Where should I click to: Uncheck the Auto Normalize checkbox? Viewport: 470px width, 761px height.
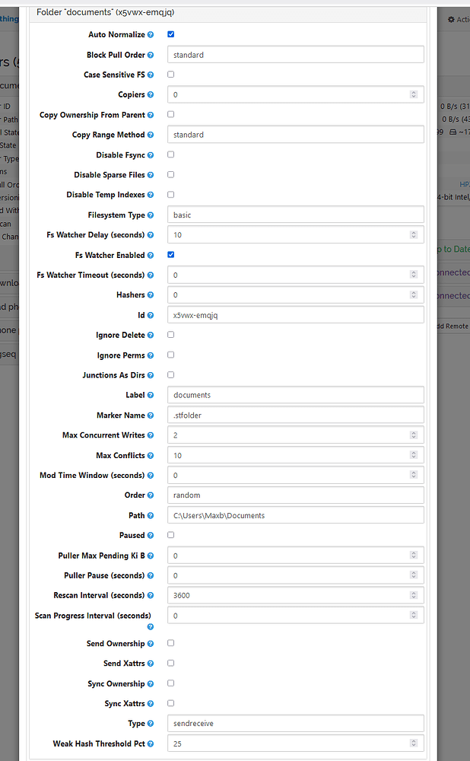(170, 33)
